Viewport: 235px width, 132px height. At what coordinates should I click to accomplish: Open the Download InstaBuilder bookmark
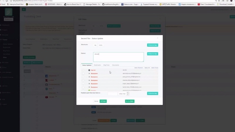tap(226, 4)
